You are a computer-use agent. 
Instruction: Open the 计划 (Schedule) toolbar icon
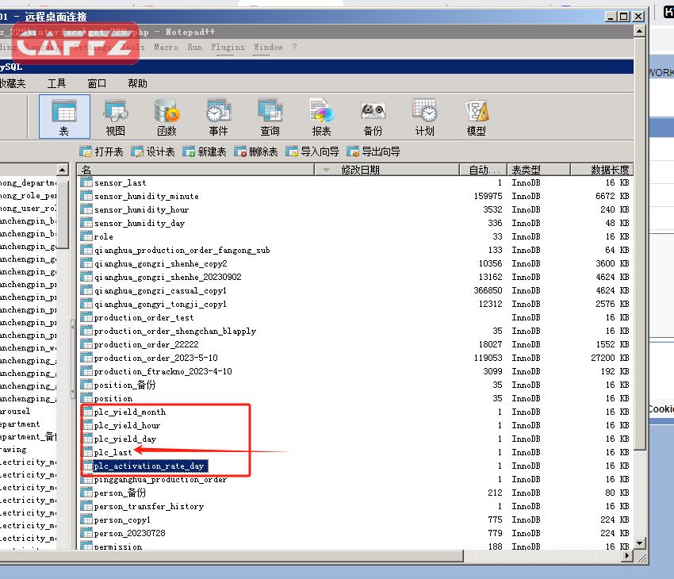tap(424, 117)
